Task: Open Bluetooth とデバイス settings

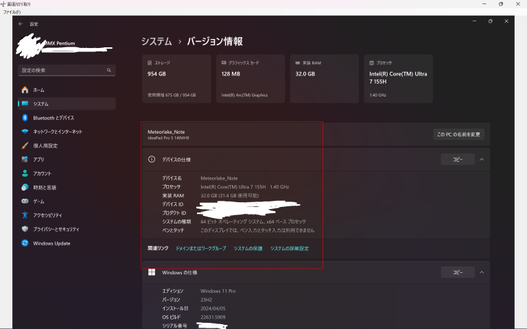Action: coord(54,118)
